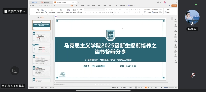Click the cloud upload icon beside share
The height and width of the screenshot is (92, 206).
click(x=169, y=6)
